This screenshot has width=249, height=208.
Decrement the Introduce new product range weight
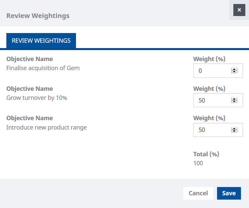[234, 131]
